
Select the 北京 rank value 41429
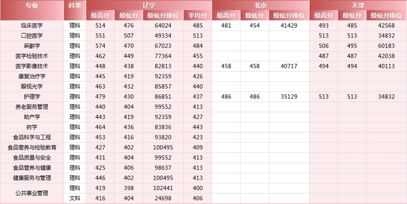pyautogui.click(x=289, y=25)
